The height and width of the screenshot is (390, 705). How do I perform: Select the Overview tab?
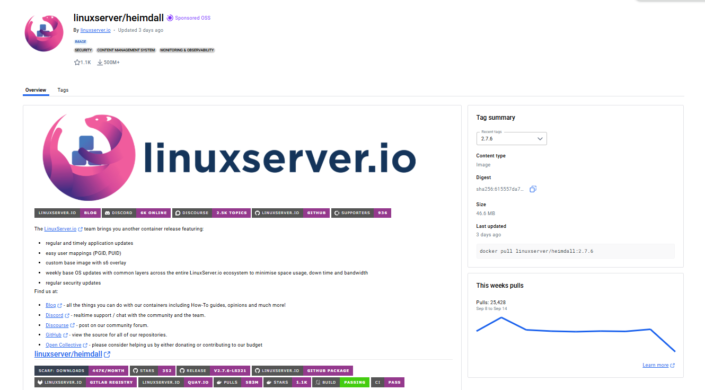(x=36, y=90)
